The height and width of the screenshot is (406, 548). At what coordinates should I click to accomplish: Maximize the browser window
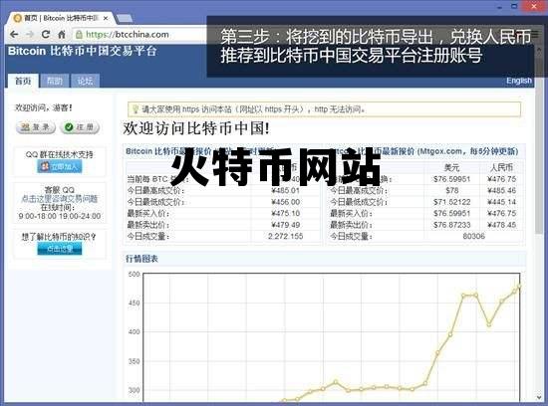tap(514, 6)
